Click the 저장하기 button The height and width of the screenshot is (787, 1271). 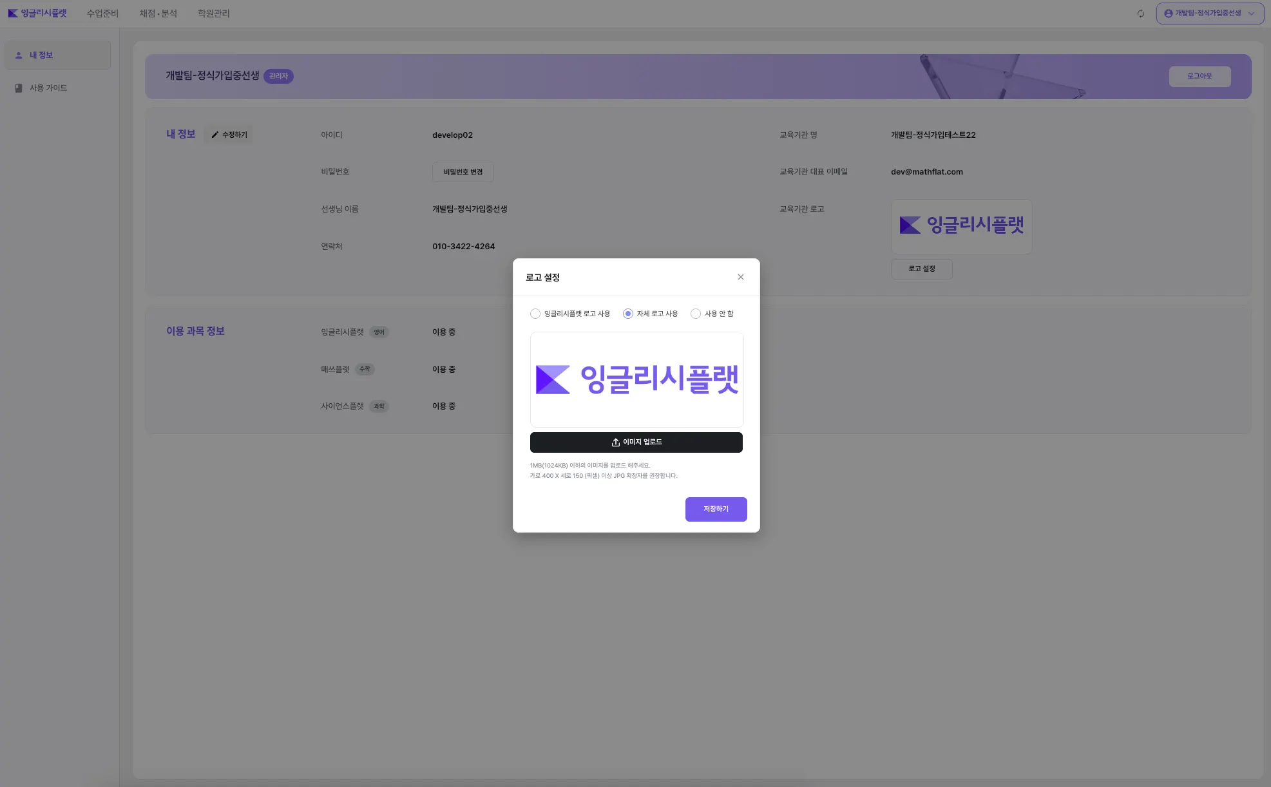716,509
